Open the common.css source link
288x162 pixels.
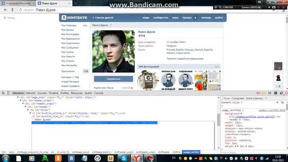272,110
